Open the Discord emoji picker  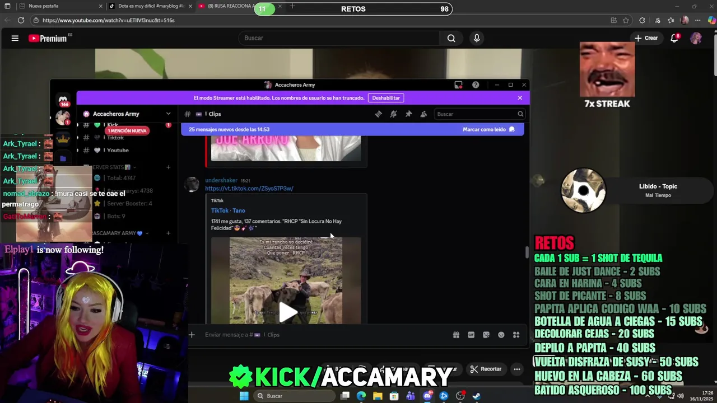coord(501,335)
